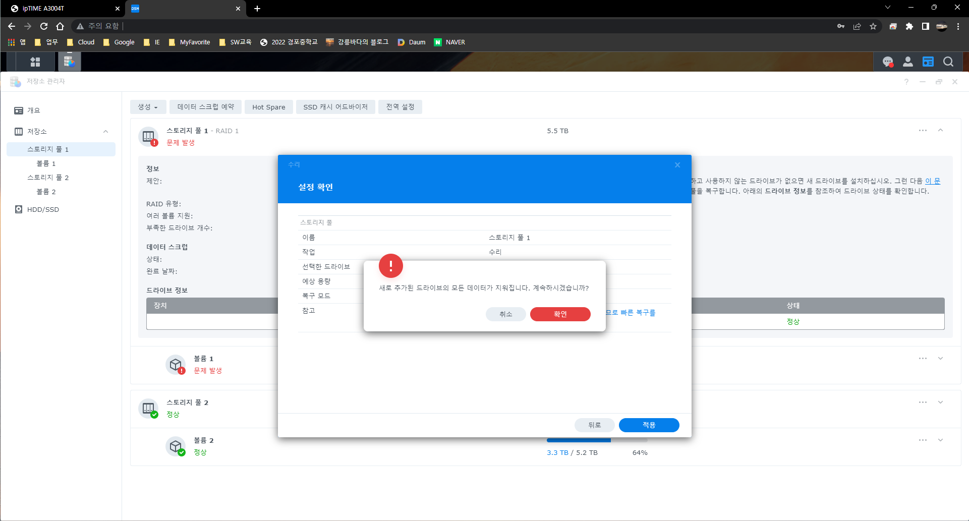Bookmark this page star icon
This screenshot has width=969, height=521.
873,26
